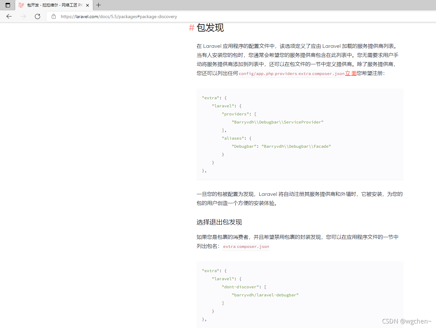Click the inline code config/app.php
Screen dimensions: 436x328
click(x=256, y=74)
